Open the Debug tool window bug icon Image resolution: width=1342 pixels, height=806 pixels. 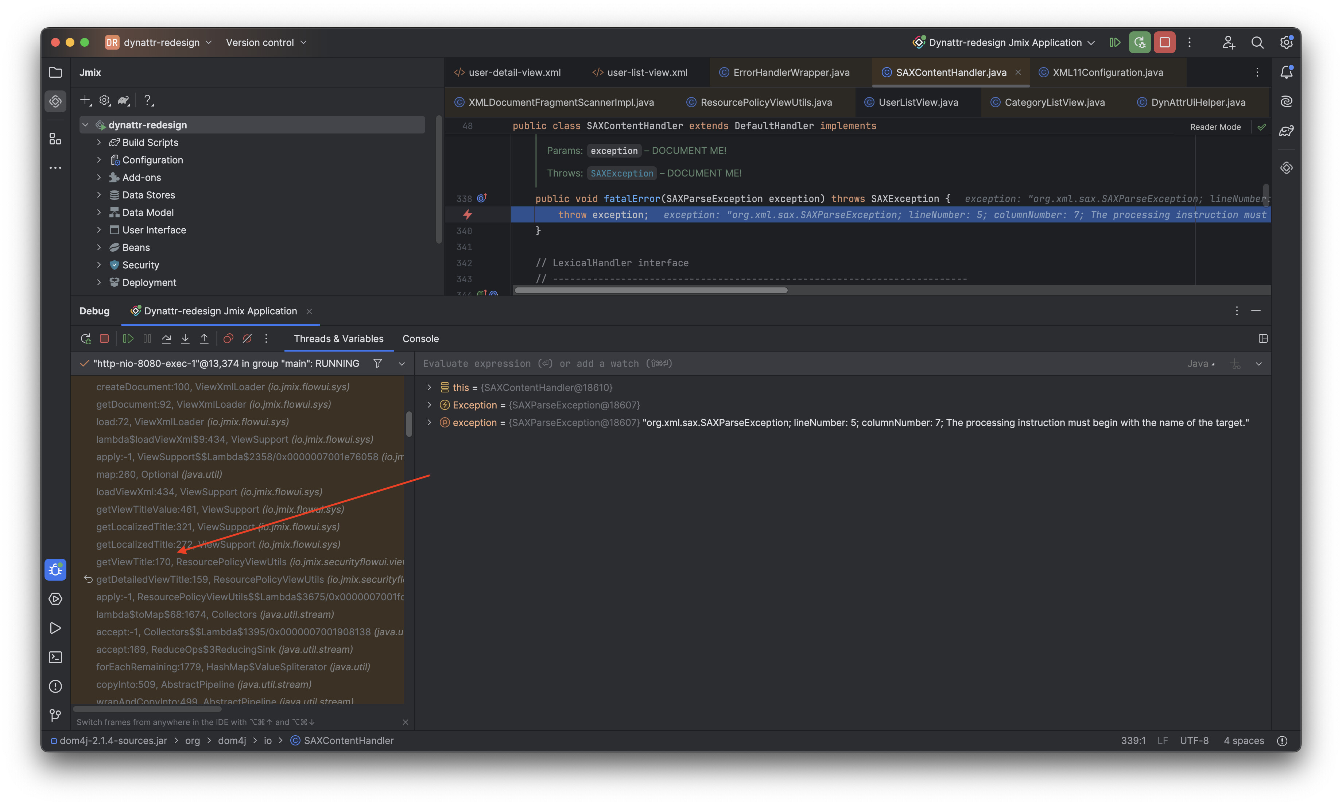tap(55, 570)
